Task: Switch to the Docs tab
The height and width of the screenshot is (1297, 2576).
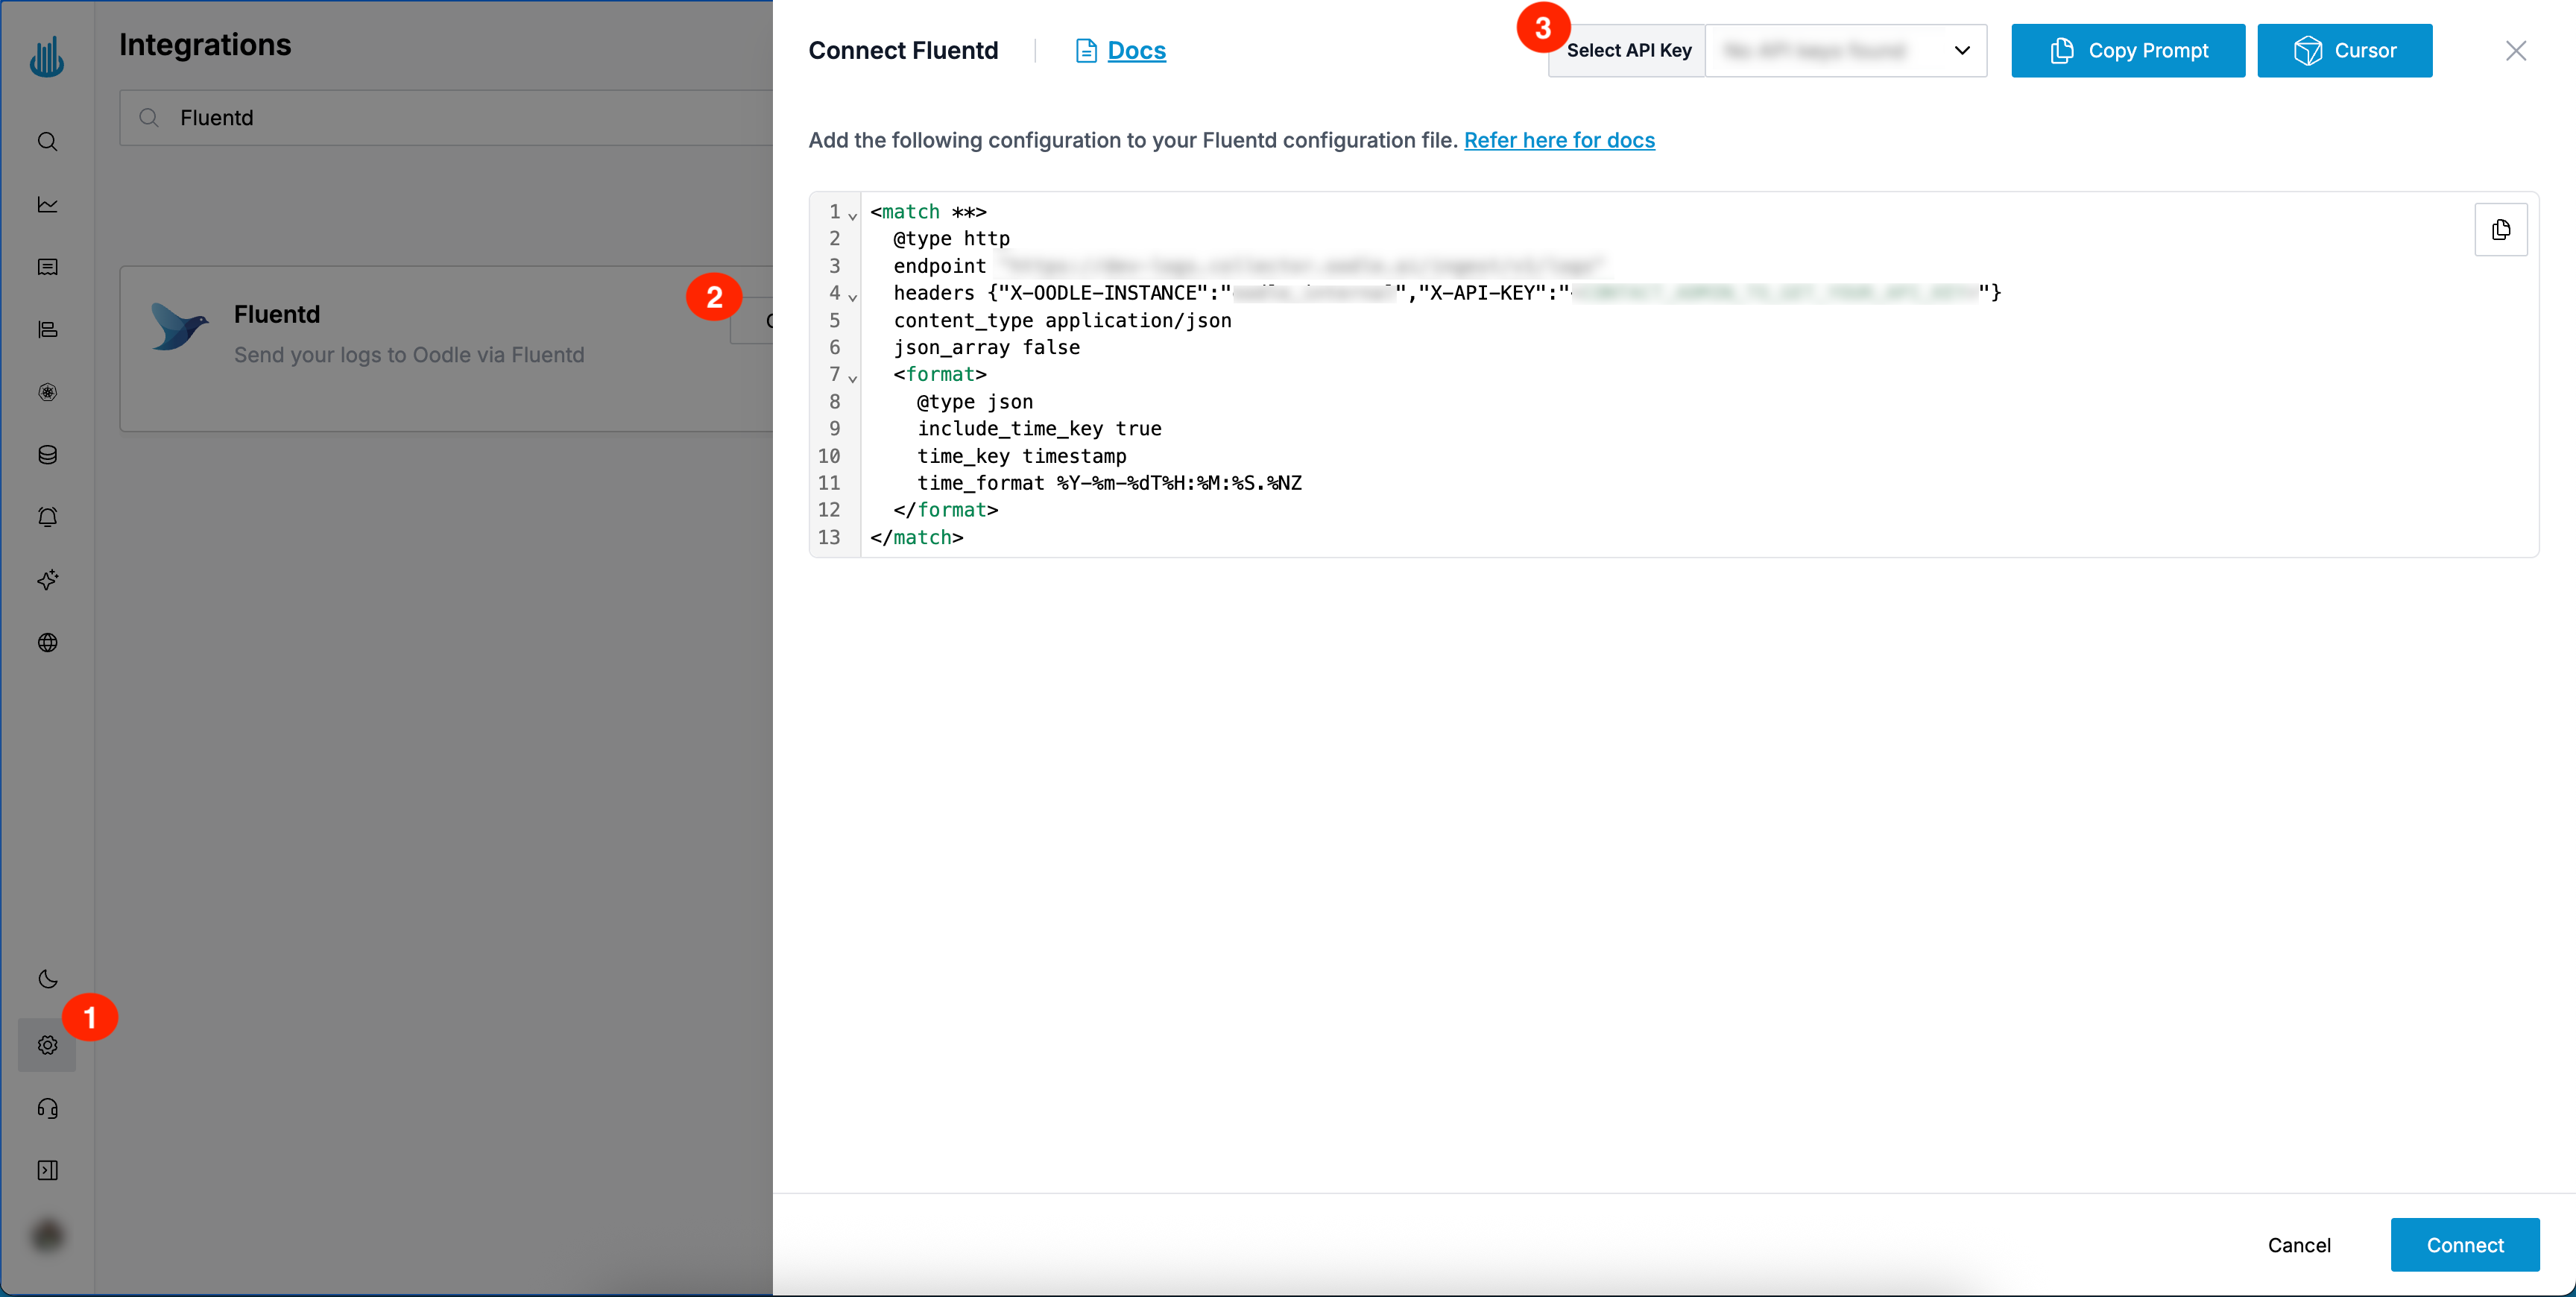Action: pyautogui.click(x=1138, y=50)
